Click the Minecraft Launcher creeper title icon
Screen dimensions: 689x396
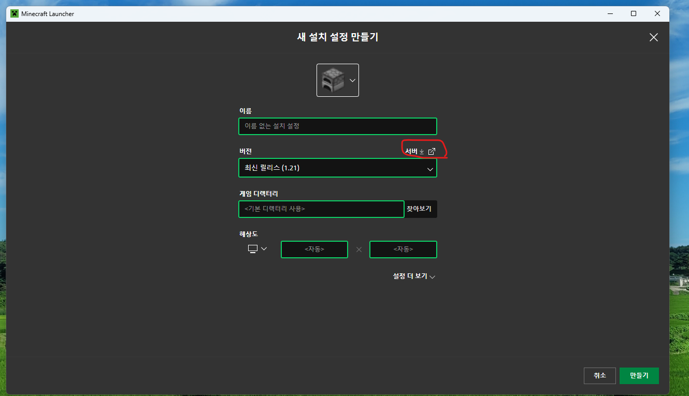pyautogui.click(x=15, y=13)
